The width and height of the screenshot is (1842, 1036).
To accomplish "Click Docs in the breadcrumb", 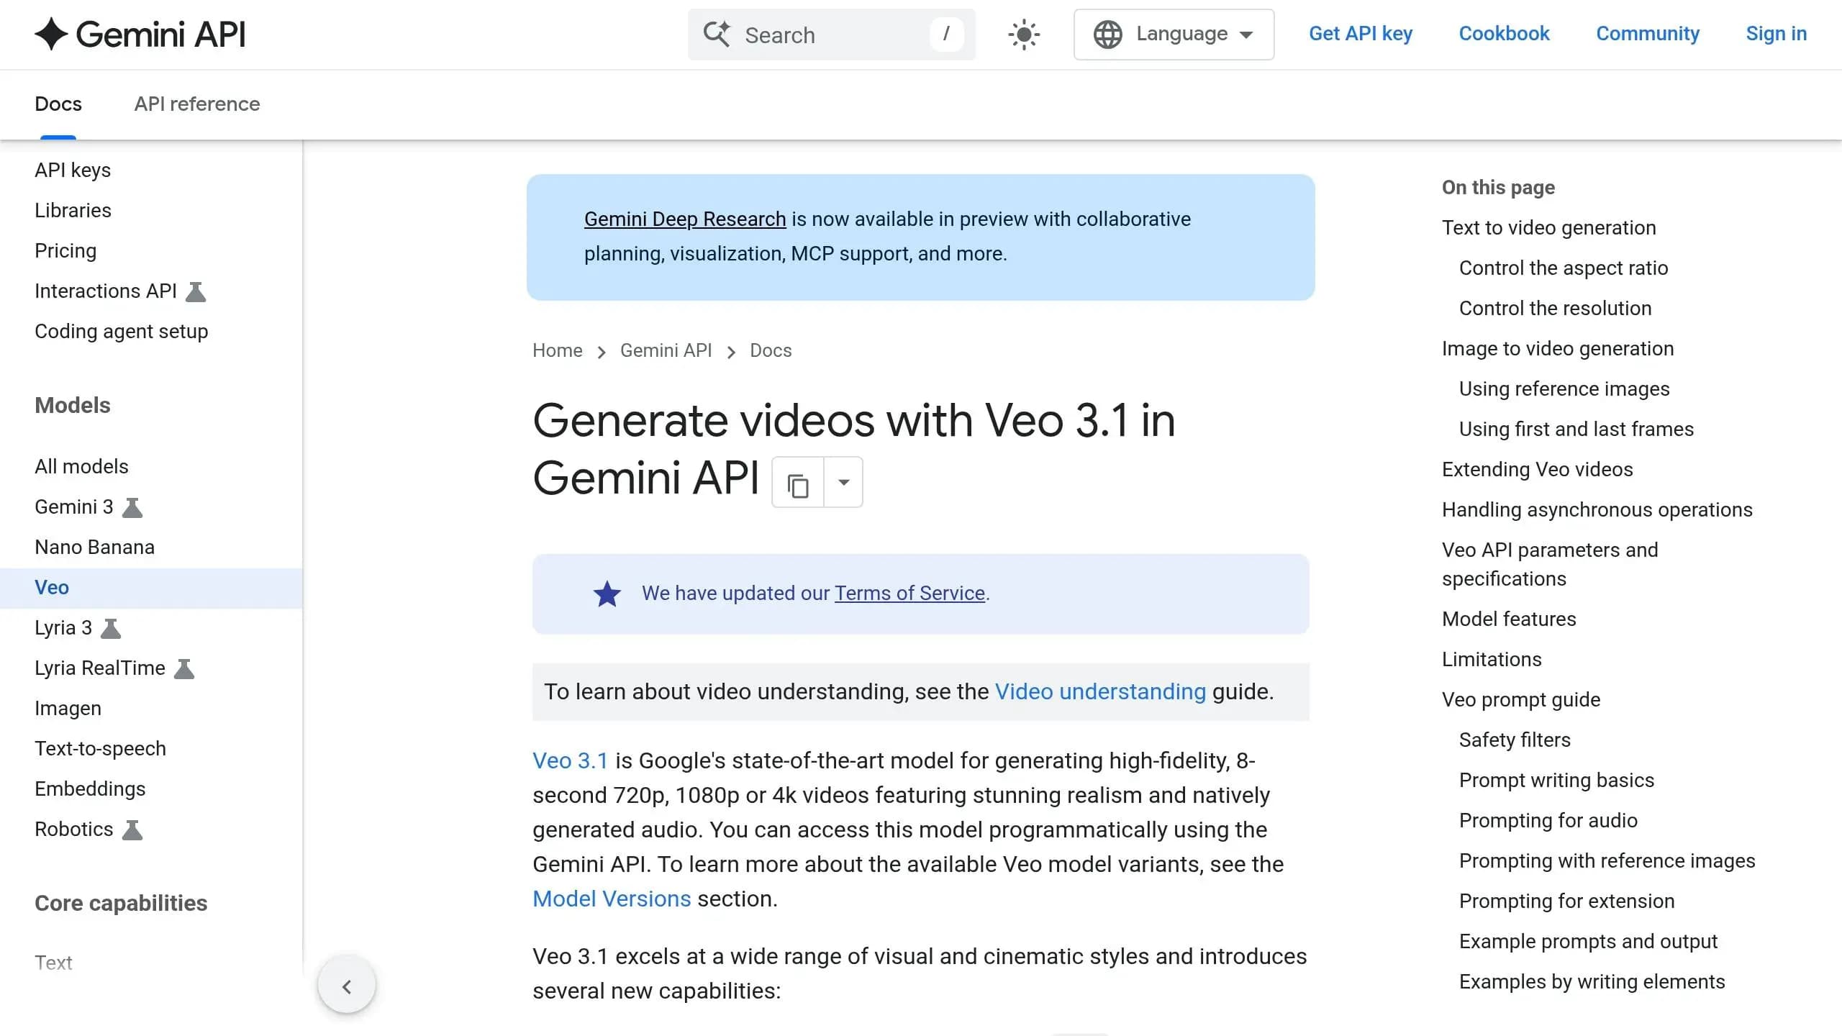I will [x=771, y=351].
